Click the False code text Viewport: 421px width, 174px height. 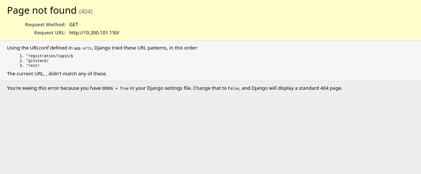(x=234, y=88)
